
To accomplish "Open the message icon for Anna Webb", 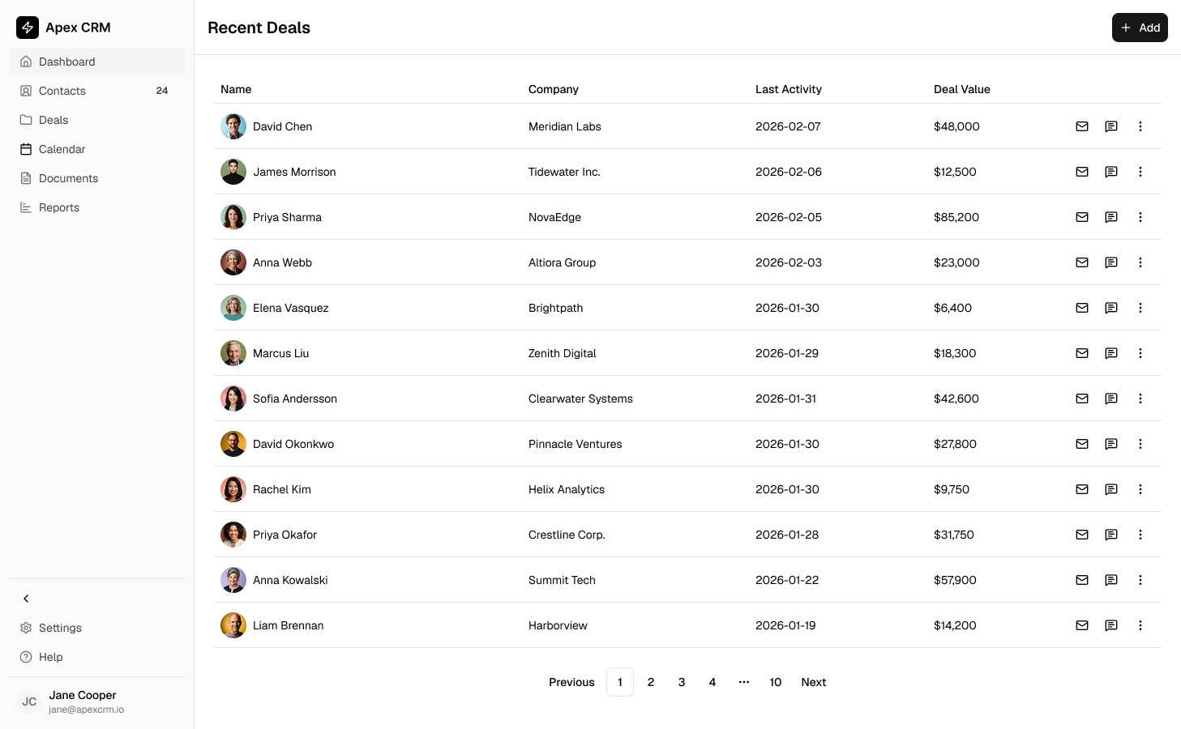I will tap(1111, 262).
